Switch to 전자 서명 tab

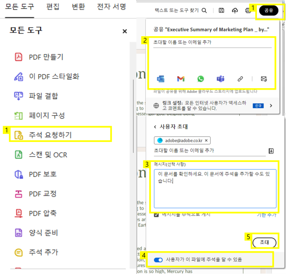pyautogui.click(x=112, y=7)
